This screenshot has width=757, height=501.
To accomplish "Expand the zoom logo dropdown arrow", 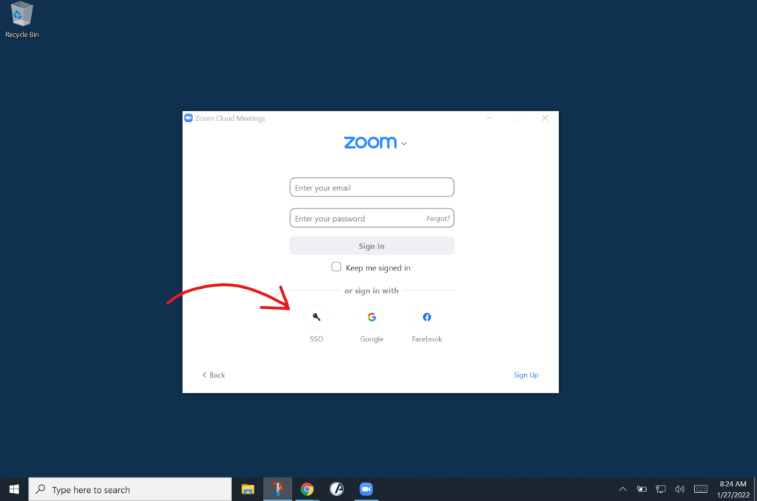I will [404, 144].
